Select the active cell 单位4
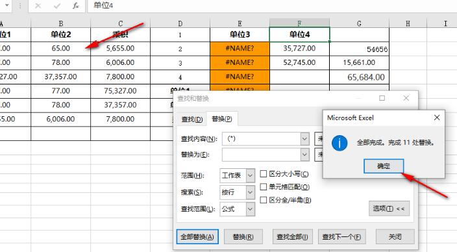457x252 pixels. click(300, 34)
